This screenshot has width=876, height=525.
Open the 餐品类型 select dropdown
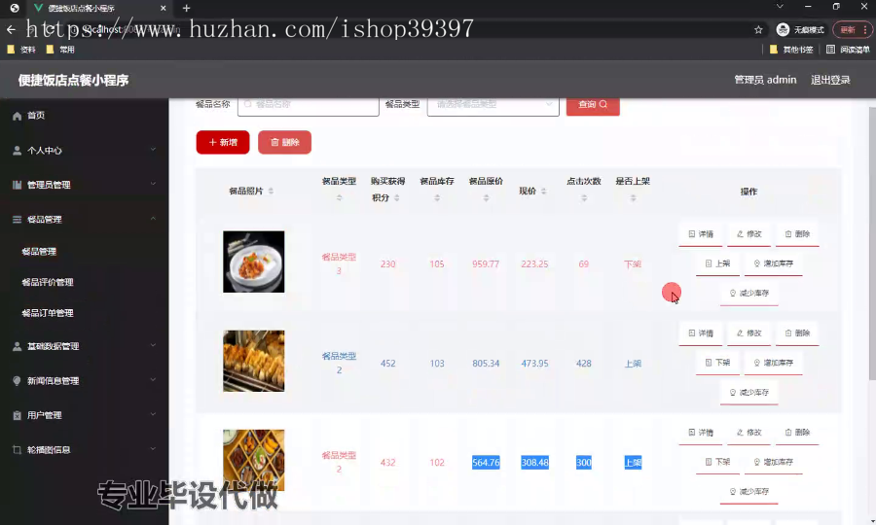[x=493, y=105]
